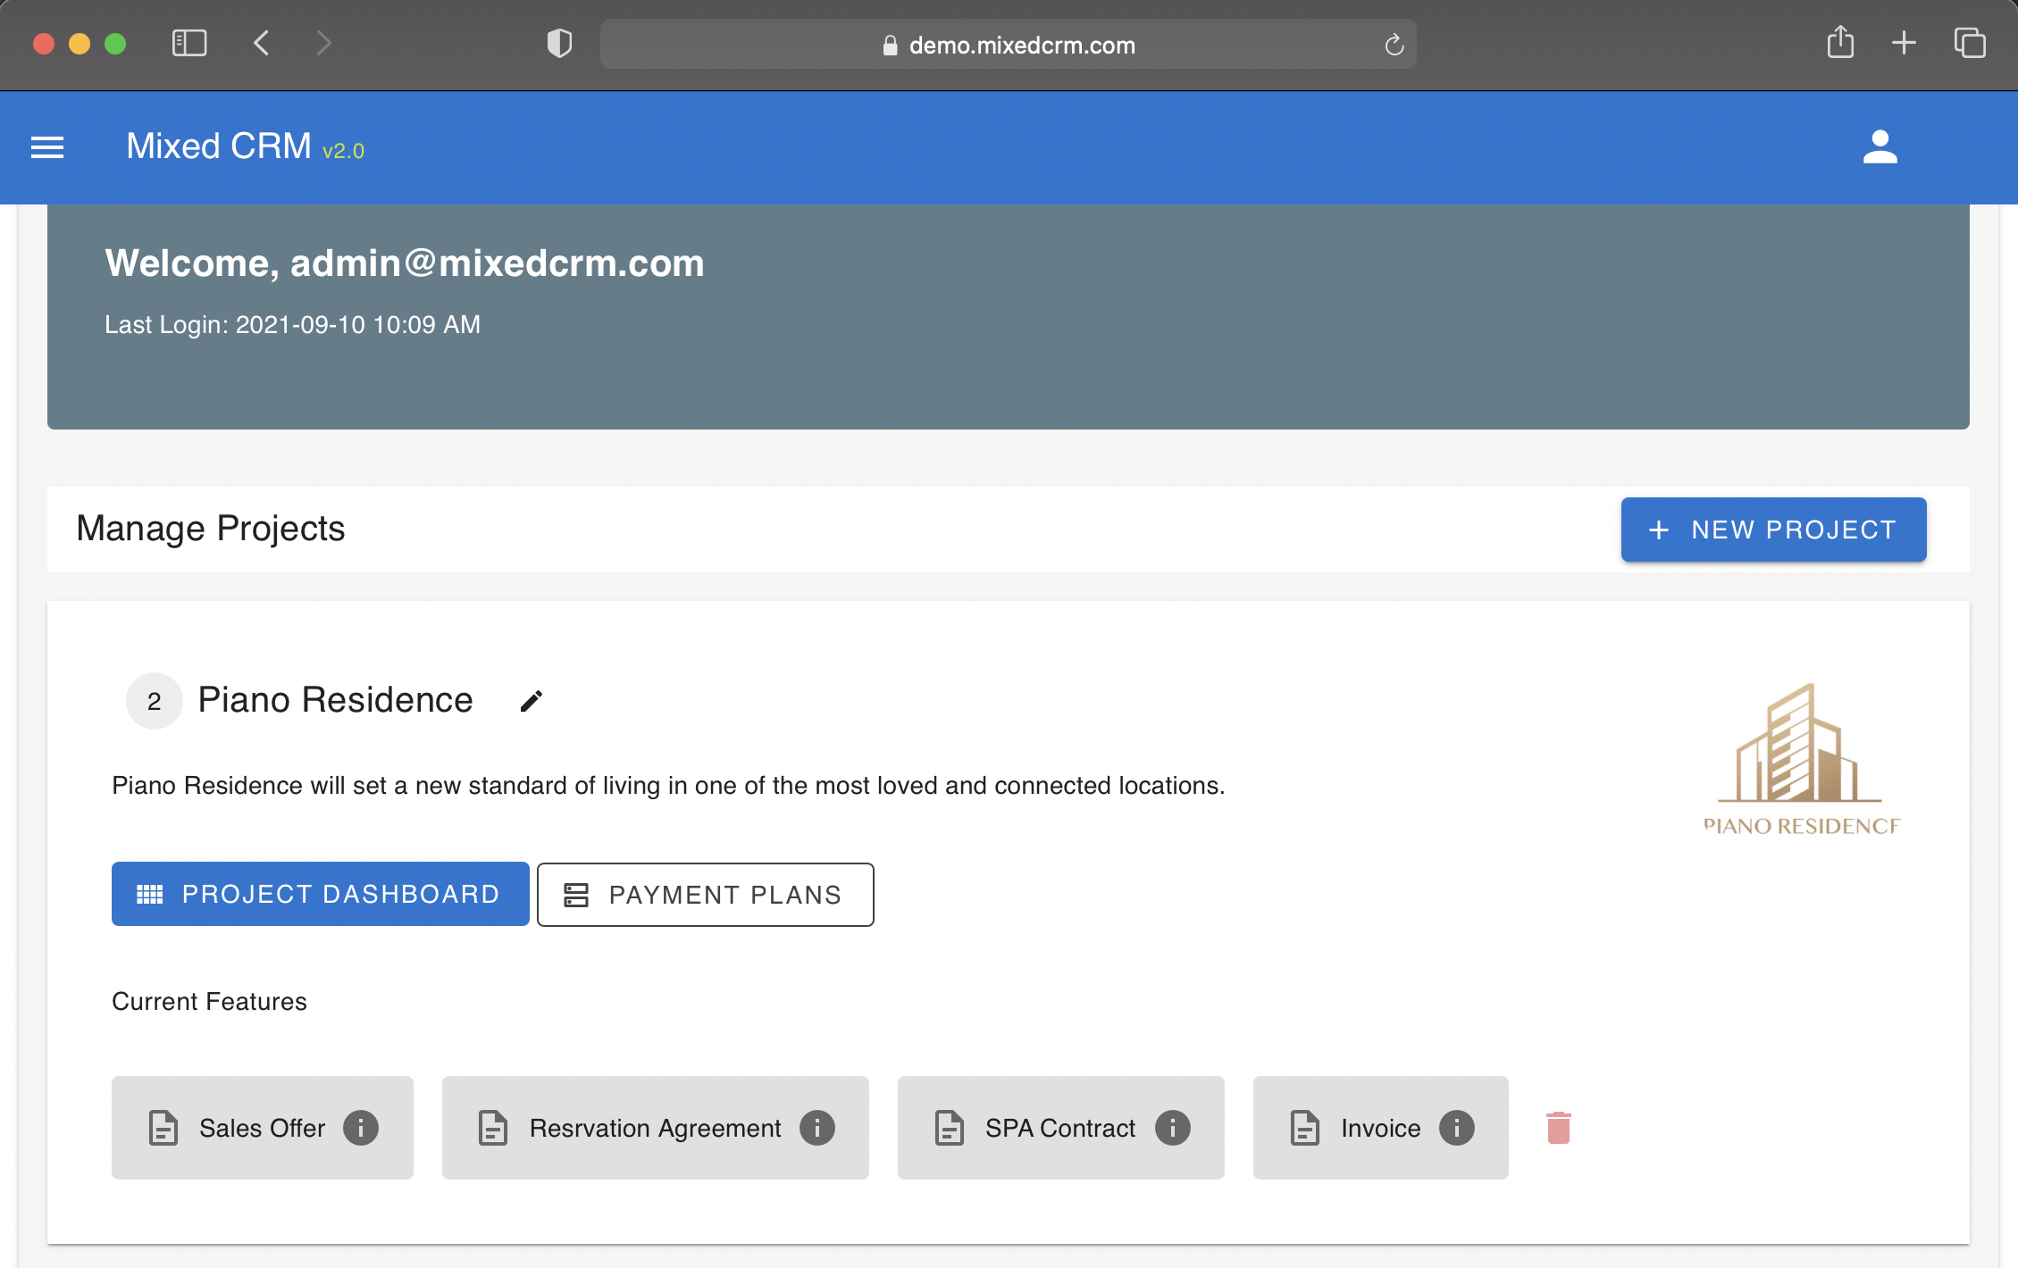Viewport: 2018px width, 1268px height.
Task: Toggle the browser sidebar panel
Action: 188,43
